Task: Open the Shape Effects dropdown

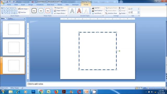Action: 60,13
